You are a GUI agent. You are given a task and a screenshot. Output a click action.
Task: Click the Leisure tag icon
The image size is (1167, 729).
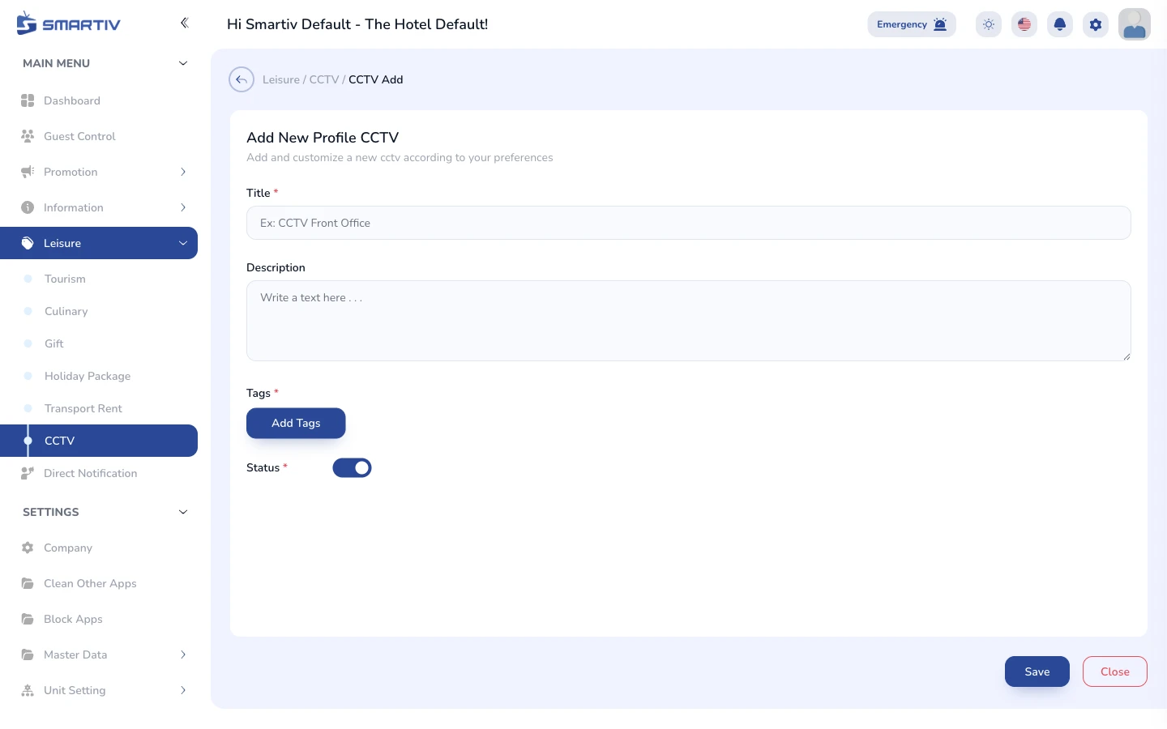[x=28, y=243]
